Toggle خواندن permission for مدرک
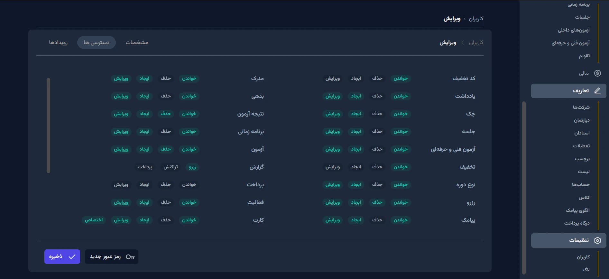This screenshot has width=609, height=279. coord(189,79)
